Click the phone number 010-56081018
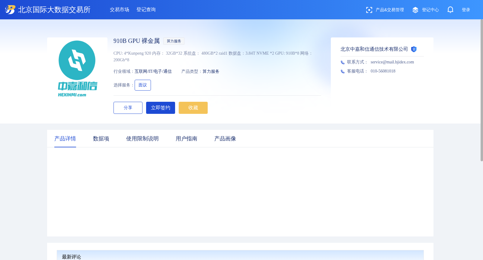Screen dimensions: 483x260 (x=383, y=71)
